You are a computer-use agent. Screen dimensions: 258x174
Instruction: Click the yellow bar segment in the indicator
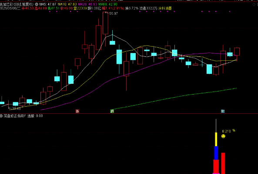[216, 139]
